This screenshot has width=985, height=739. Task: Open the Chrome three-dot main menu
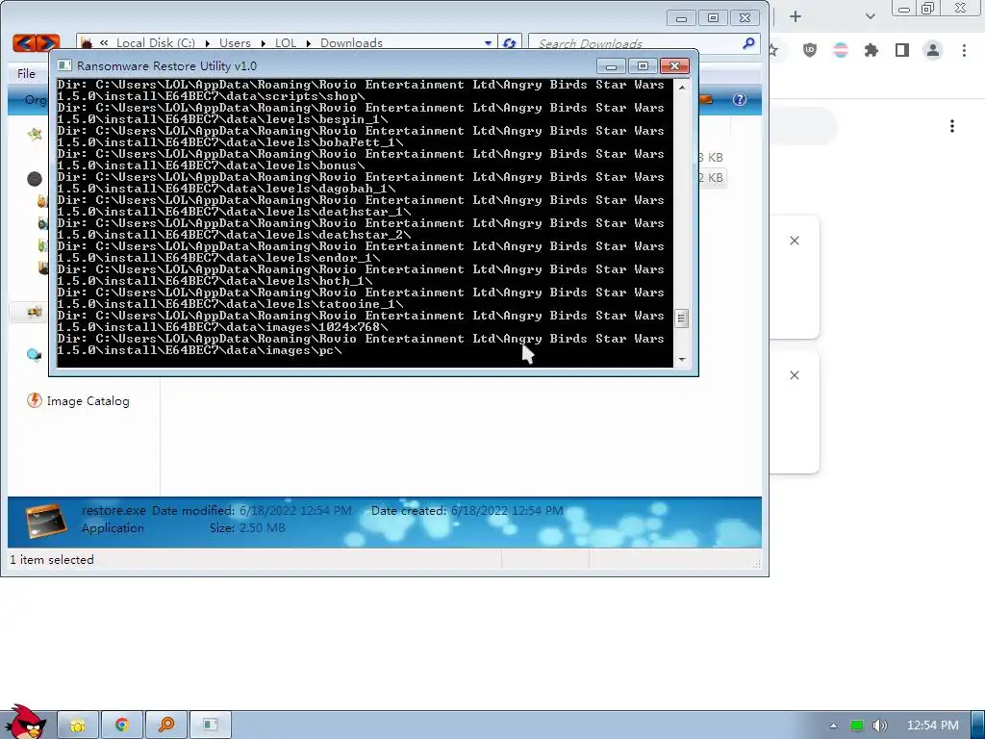(964, 50)
